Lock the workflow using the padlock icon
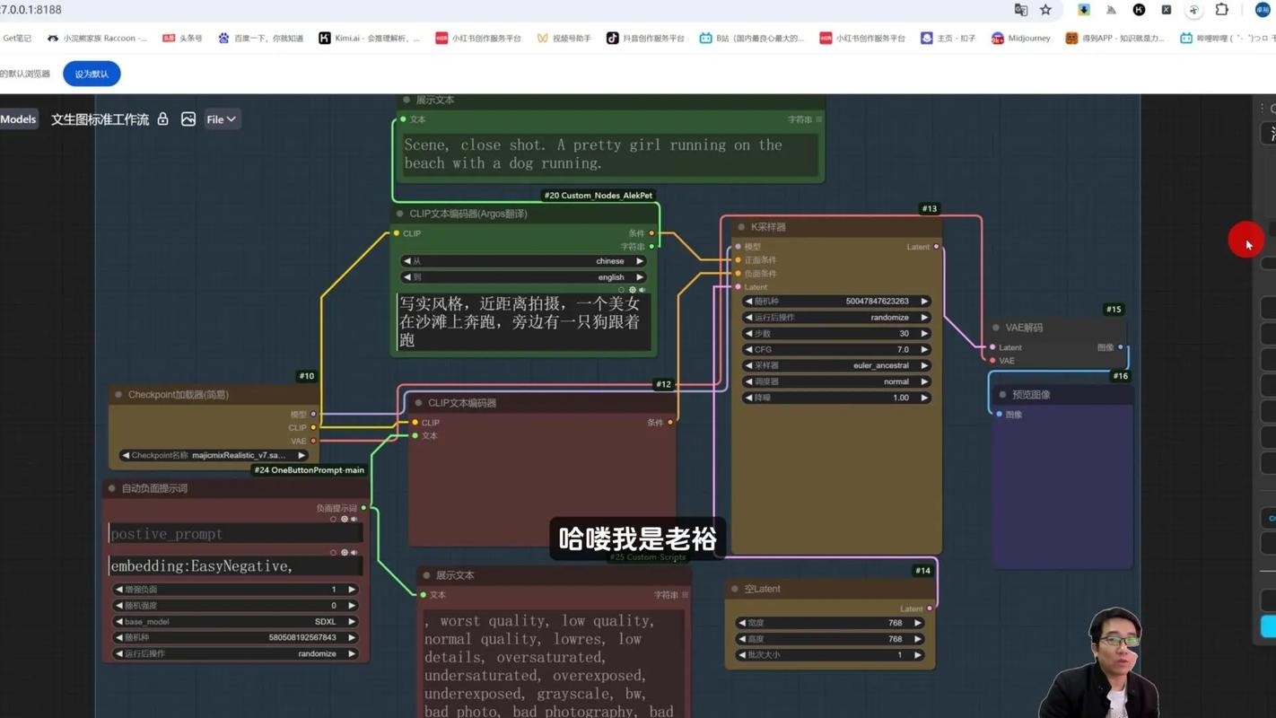 162,118
